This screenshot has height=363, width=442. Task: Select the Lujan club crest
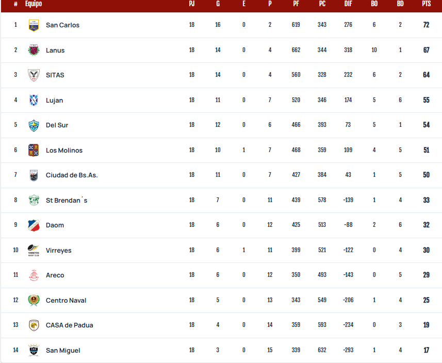[34, 100]
